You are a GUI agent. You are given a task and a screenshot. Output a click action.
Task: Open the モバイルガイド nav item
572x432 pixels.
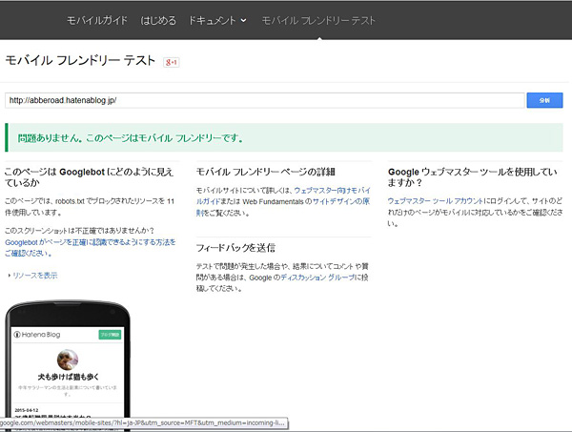(97, 20)
